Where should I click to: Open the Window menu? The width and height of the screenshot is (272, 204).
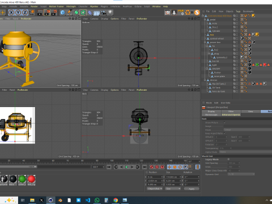pos(156,6)
